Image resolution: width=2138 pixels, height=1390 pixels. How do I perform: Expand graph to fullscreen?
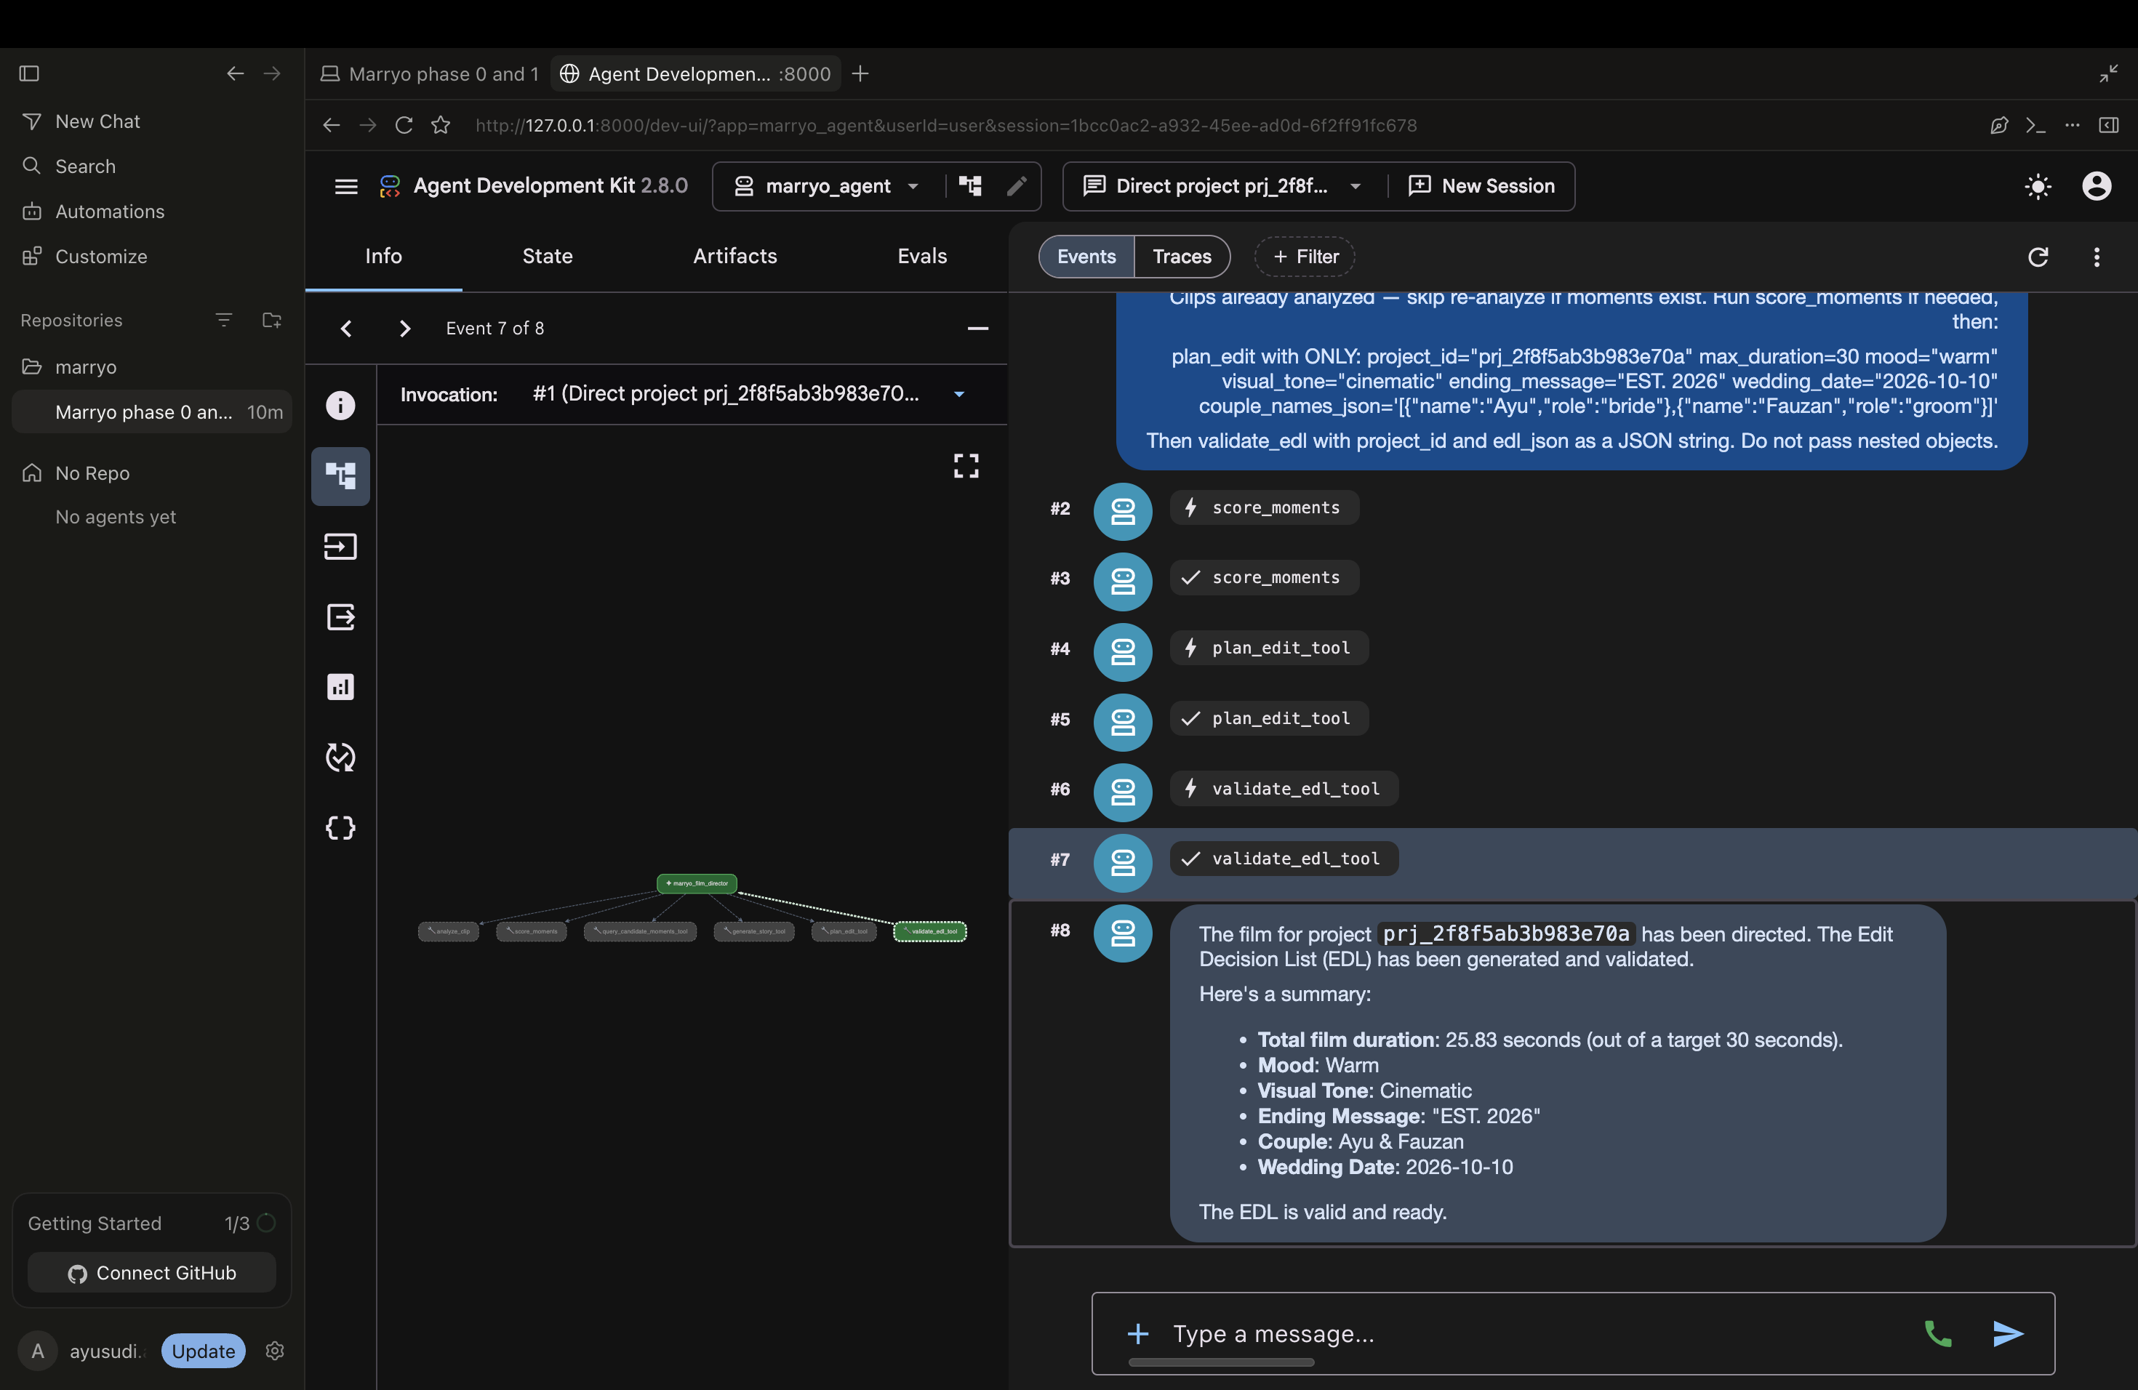966,465
